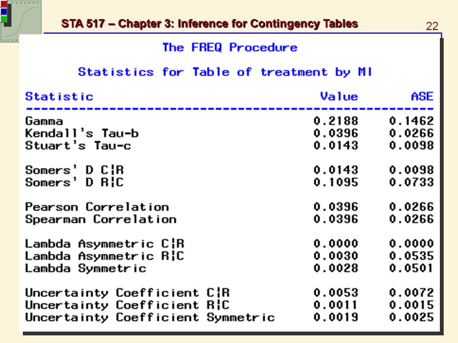The image size is (458, 343).
Task: Click 'Lambda Asymmetric R|C' label
Action: tap(104, 256)
